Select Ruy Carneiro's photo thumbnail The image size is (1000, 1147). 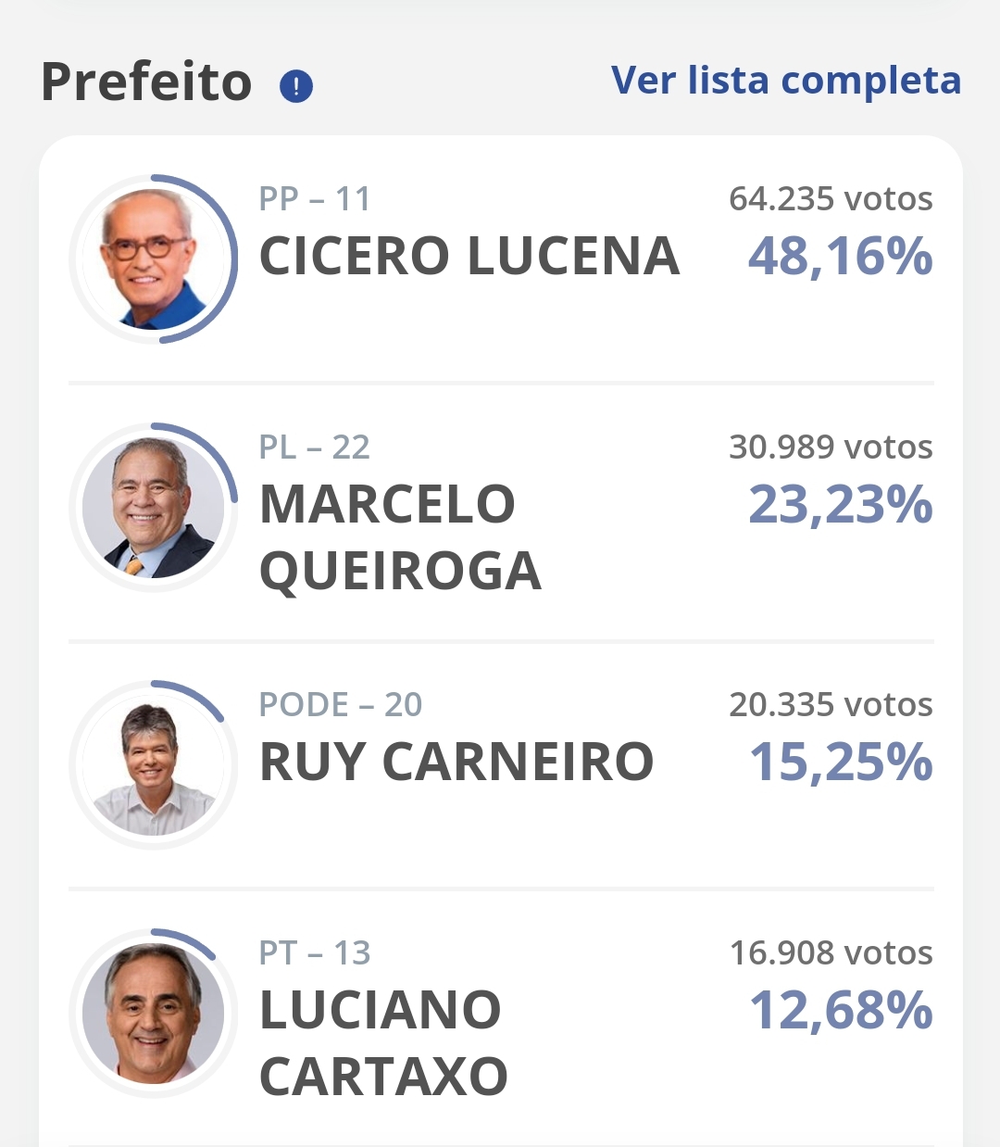pos(154,764)
